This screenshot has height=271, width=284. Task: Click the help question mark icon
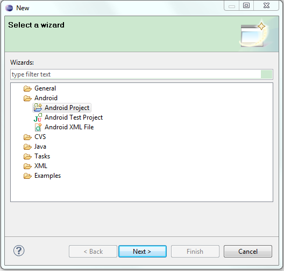(x=19, y=251)
